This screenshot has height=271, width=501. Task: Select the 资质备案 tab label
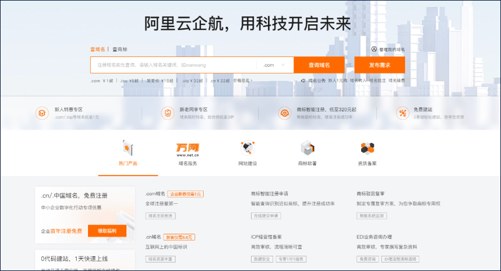tap(367, 164)
